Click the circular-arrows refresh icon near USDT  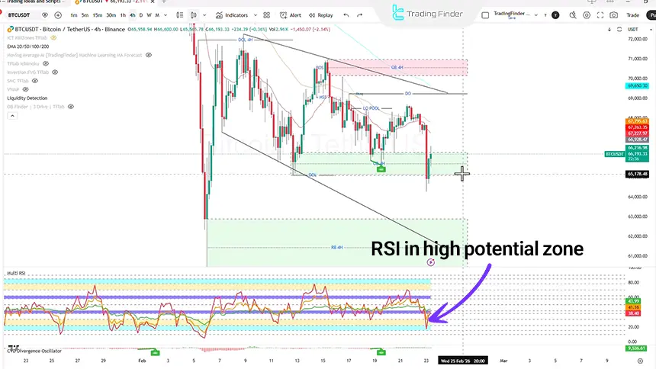click(x=619, y=29)
